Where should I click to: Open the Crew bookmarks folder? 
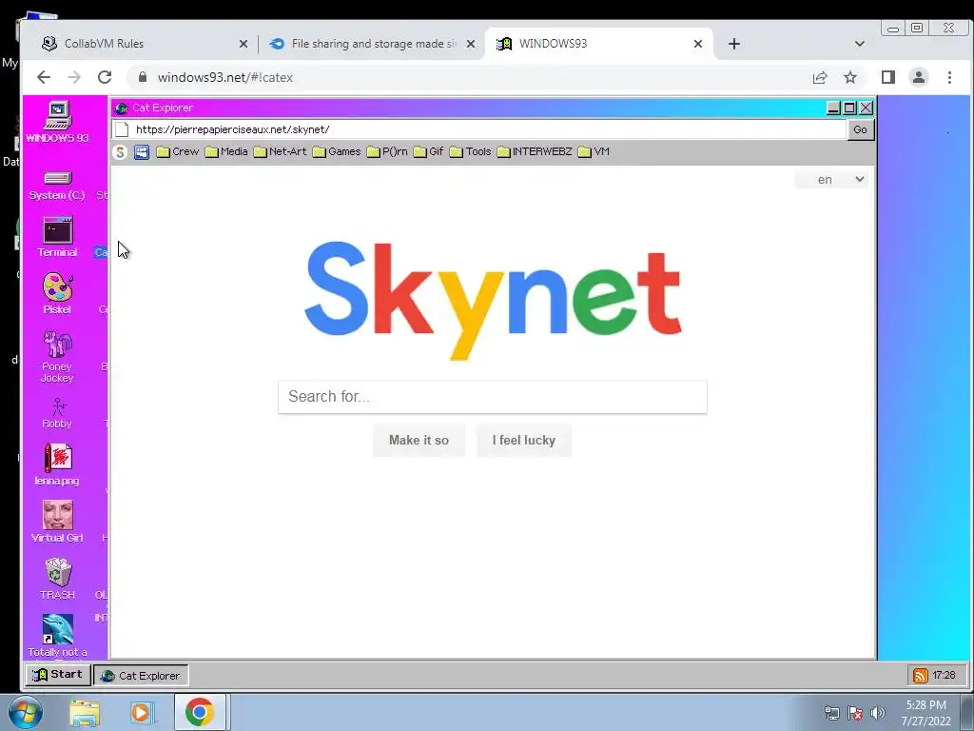click(178, 151)
